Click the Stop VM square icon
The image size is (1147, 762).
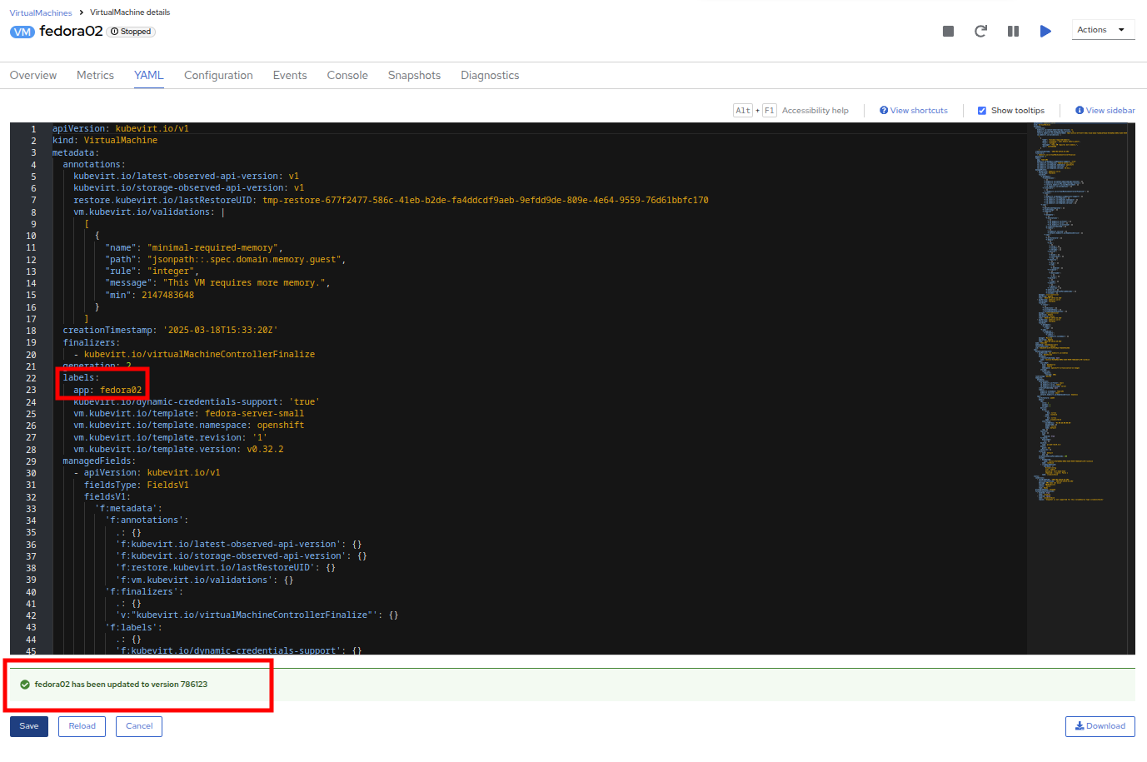click(x=948, y=31)
